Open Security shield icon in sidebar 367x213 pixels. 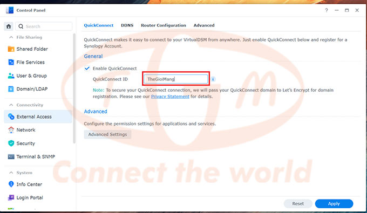(x=11, y=143)
